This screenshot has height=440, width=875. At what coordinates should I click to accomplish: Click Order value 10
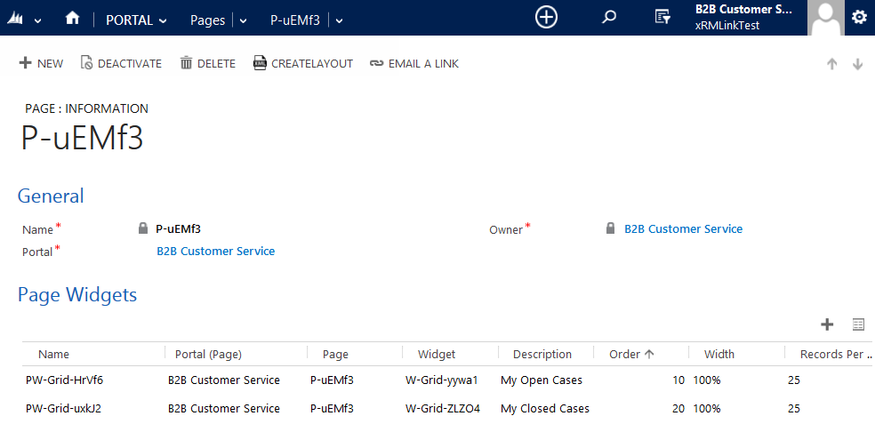[x=678, y=380]
